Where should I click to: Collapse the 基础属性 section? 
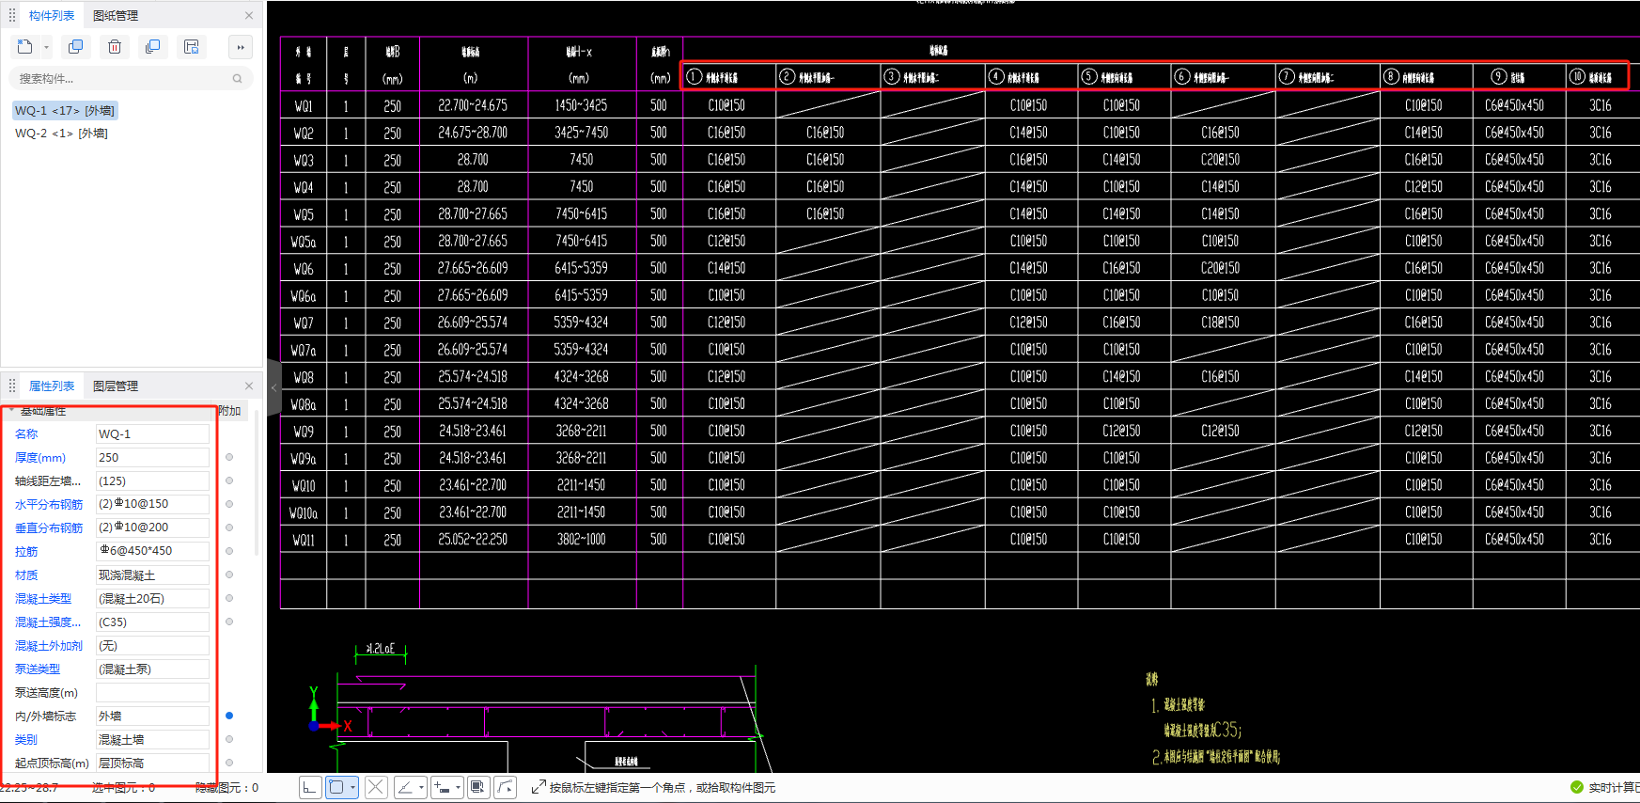(11, 411)
